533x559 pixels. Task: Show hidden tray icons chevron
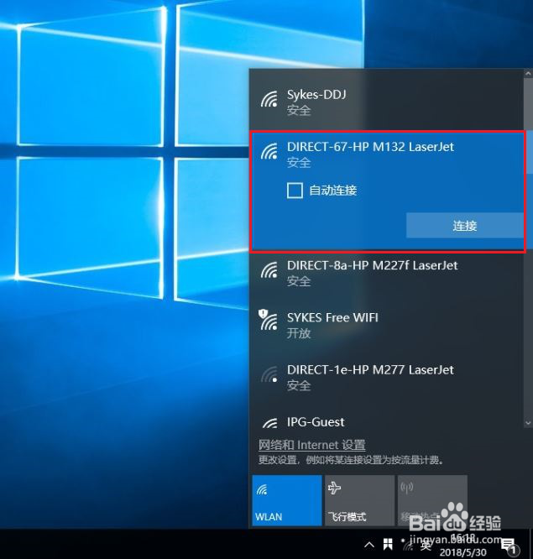[369, 545]
